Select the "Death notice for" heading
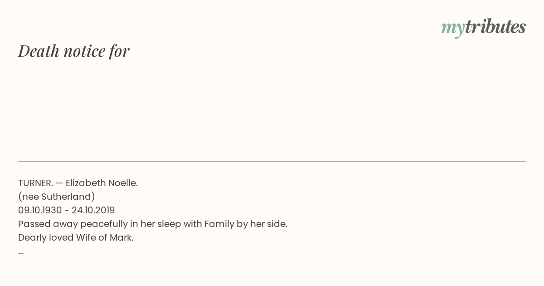 pyautogui.click(x=74, y=51)
